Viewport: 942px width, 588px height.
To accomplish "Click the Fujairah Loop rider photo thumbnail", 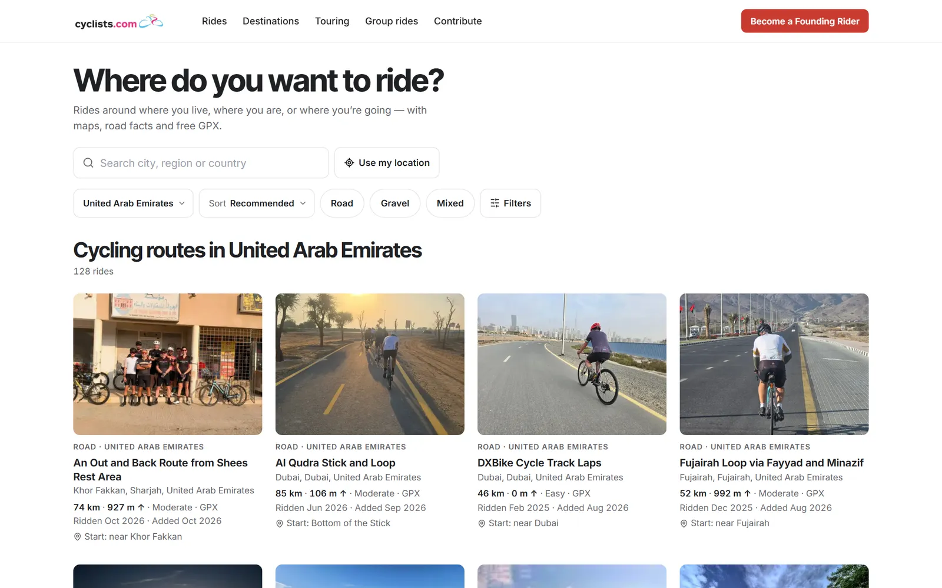I will point(774,365).
